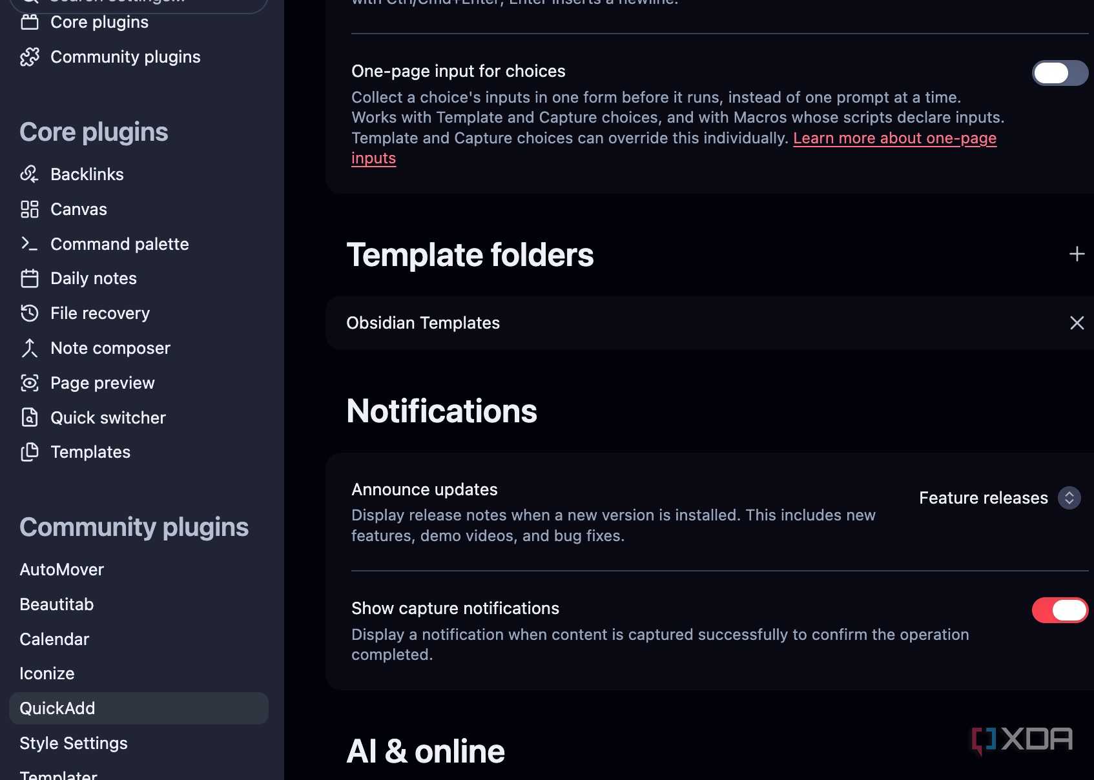Screen dimensions: 1094x780
Task: Go to Iconize plugin settings
Action: (139, 673)
